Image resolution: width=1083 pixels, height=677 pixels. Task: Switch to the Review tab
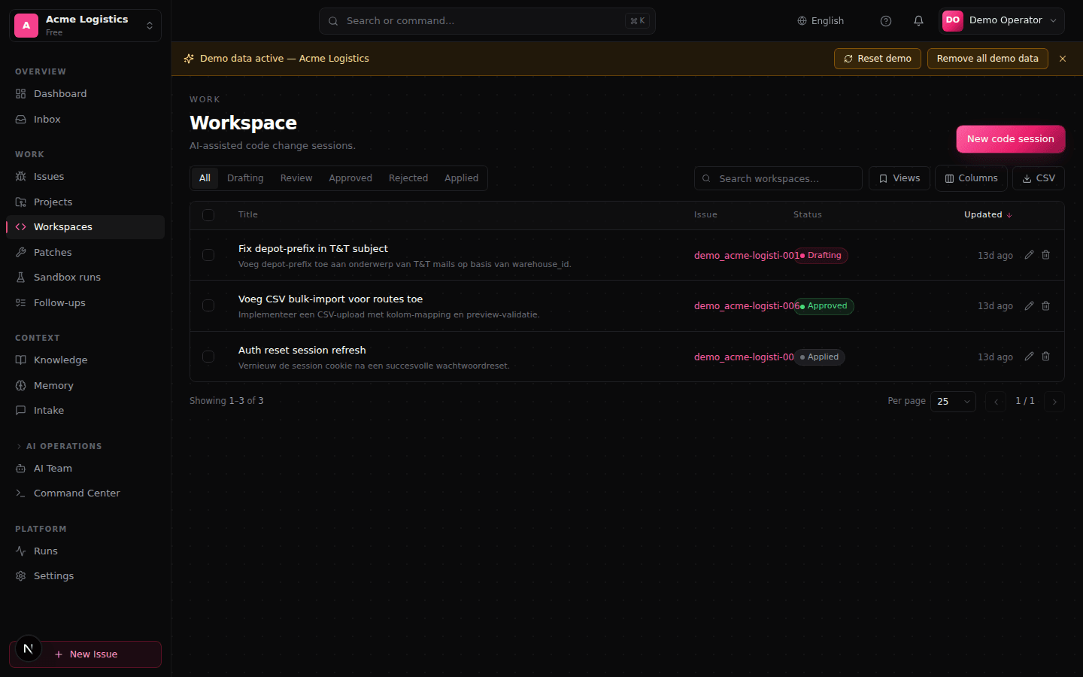coord(296,178)
